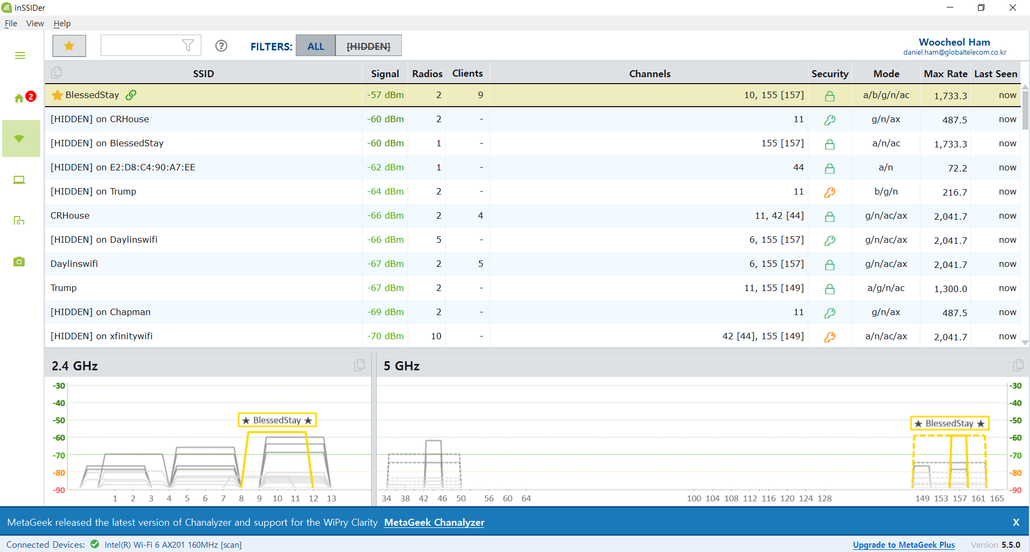Sort by Channels column header

tap(650, 73)
